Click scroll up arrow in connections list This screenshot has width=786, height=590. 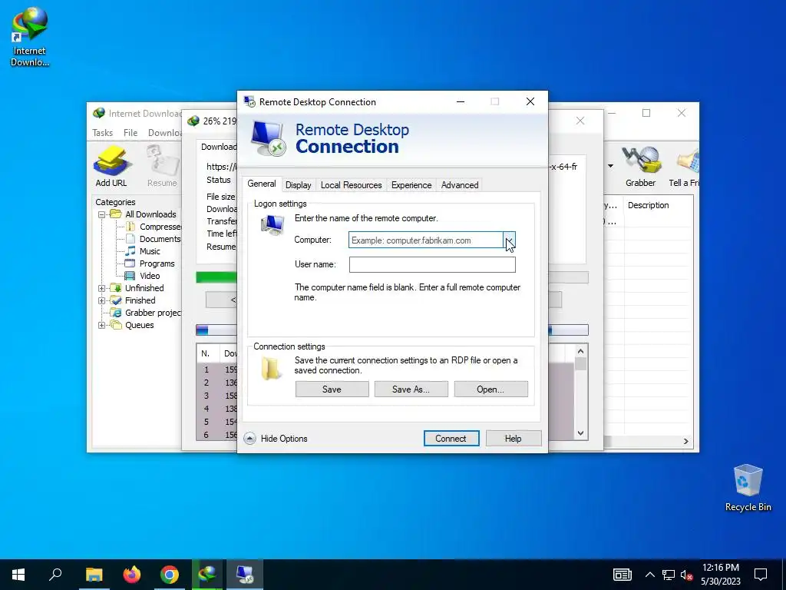point(580,351)
